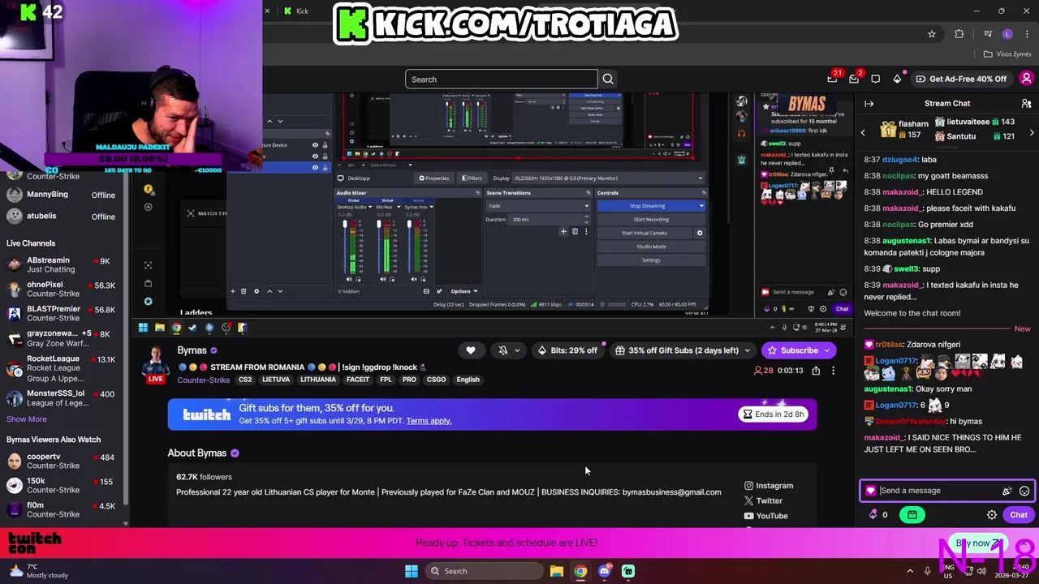
Task: Open the Subscribe button dropdown arrow
Action: (x=826, y=350)
